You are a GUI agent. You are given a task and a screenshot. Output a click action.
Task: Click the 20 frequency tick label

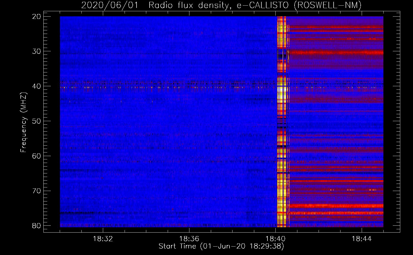(x=37, y=17)
